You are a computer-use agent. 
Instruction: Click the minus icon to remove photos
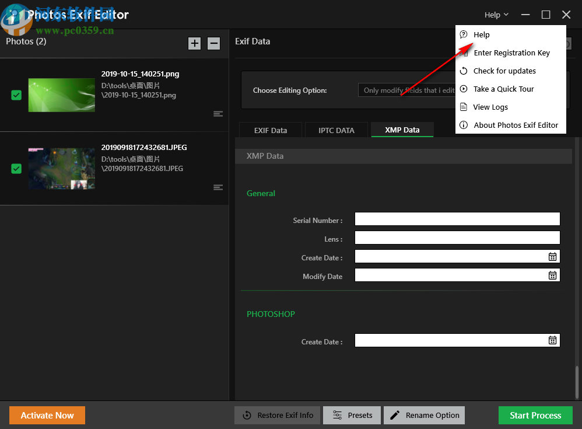point(213,43)
